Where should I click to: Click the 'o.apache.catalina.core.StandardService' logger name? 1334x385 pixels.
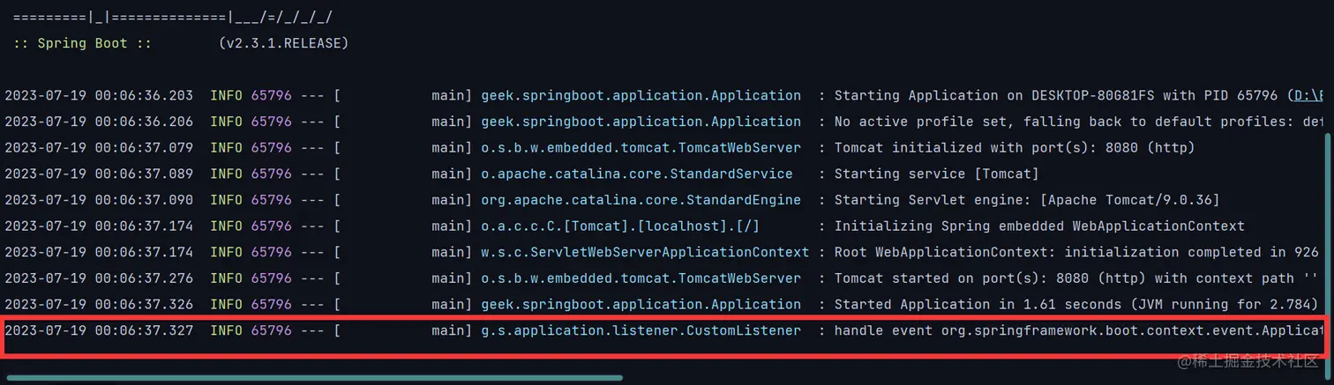(x=637, y=174)
